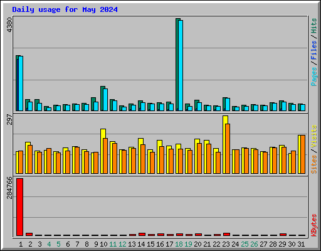Click the small red KBytes bar for day 2
The image size is (321, 251).
click(29, 235)
